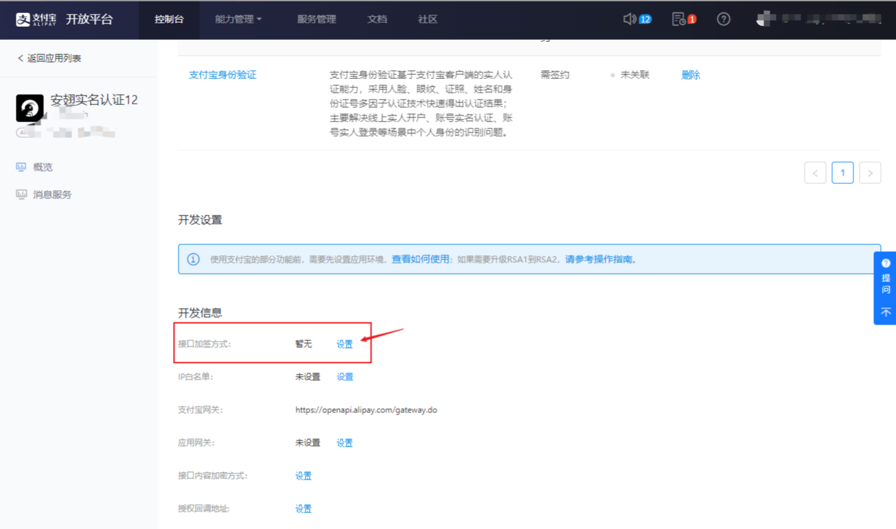Open the 查看如何使用 link
The image size is (896, 529).
pyautogui.click(x=420, y=259)
